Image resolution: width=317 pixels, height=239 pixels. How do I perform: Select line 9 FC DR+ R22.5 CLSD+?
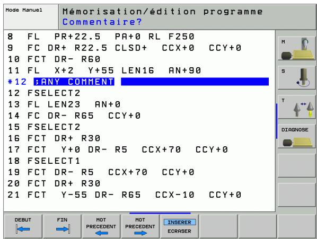[125, 48]
